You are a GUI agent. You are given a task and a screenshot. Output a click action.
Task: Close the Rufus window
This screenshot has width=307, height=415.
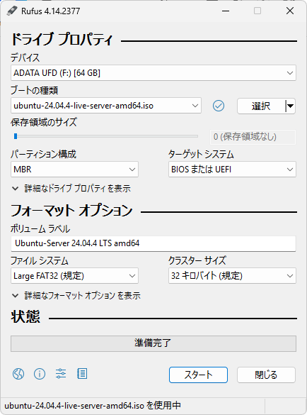tap(290, 11)
